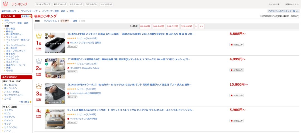
Task: Open the 関連サービス dropdown
Action: (x=292, y=4)
